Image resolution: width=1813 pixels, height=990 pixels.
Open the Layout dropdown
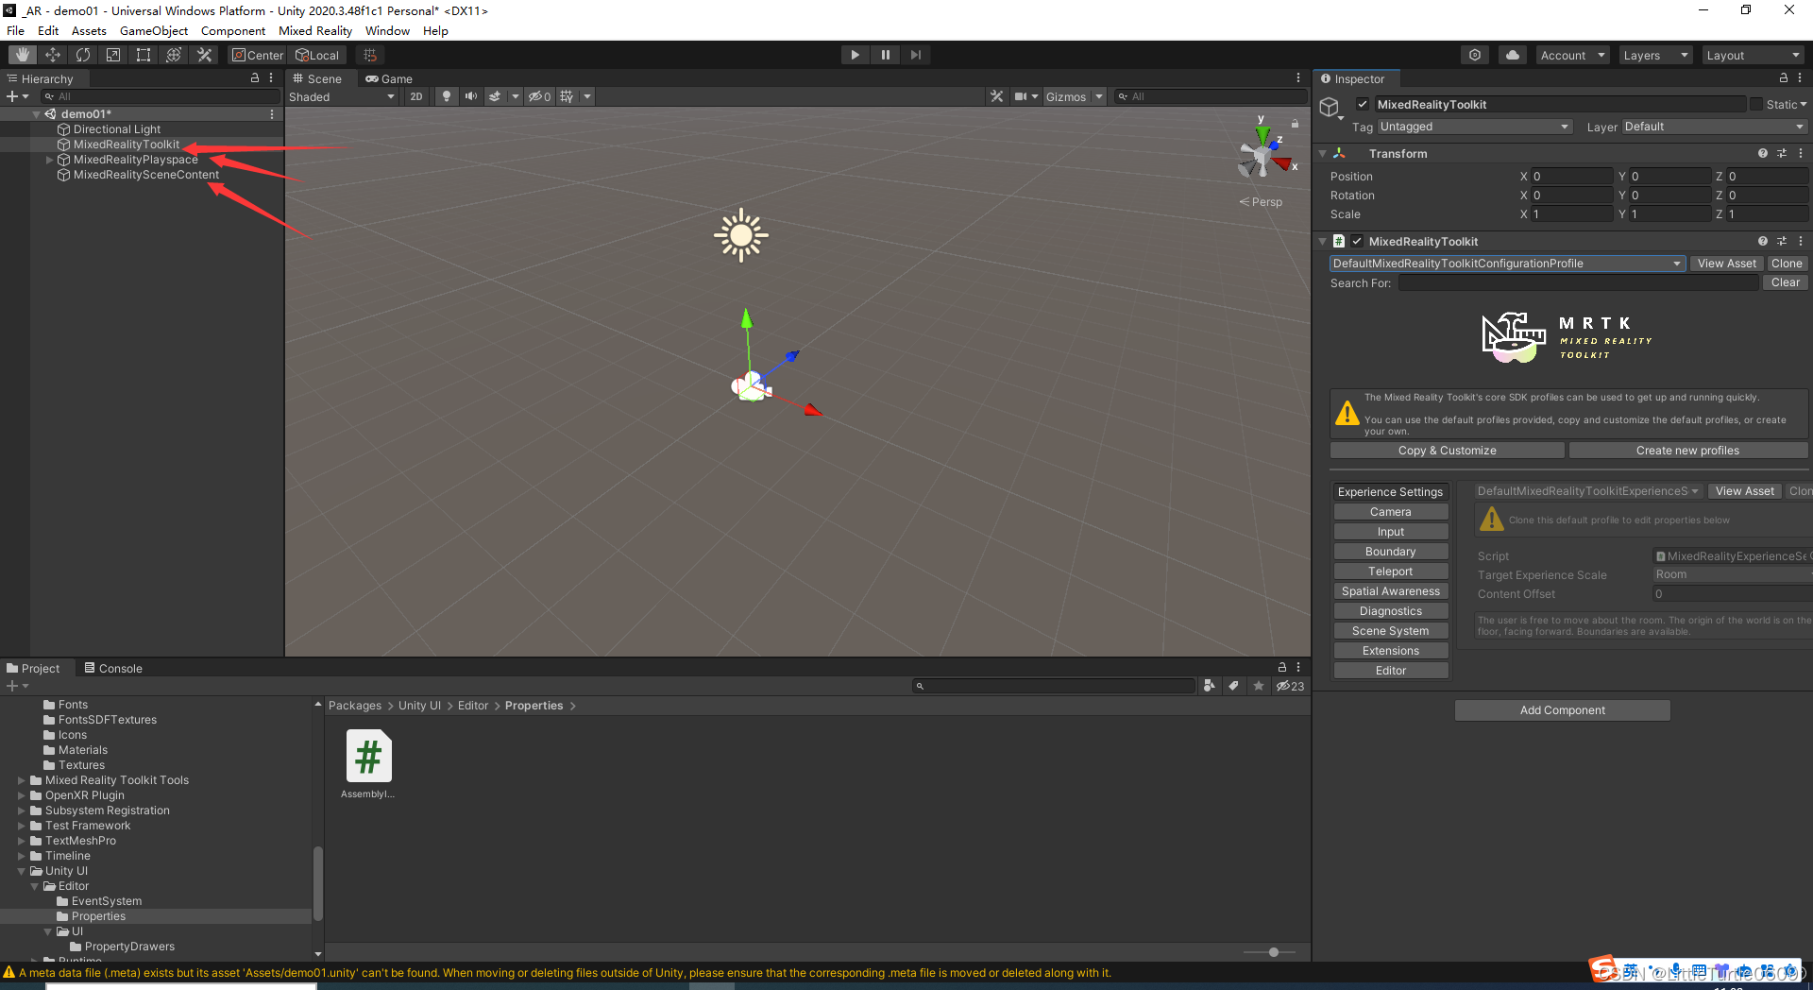click(x=1753, y=55)
